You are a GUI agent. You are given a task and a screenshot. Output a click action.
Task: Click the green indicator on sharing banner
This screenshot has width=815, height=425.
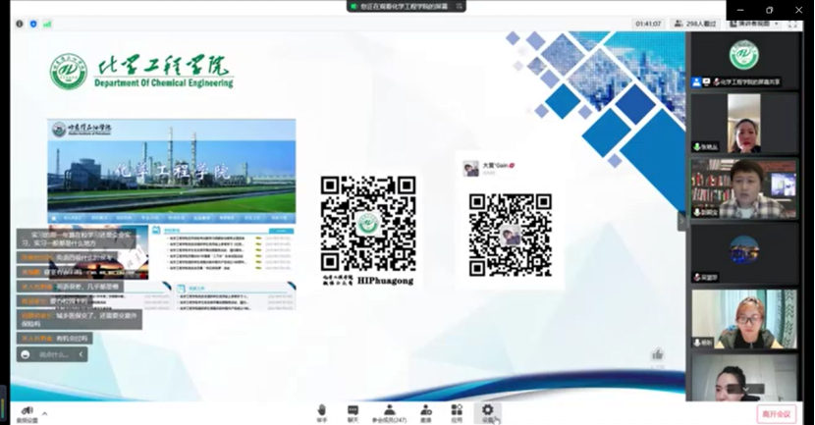[x=353, y=6]
